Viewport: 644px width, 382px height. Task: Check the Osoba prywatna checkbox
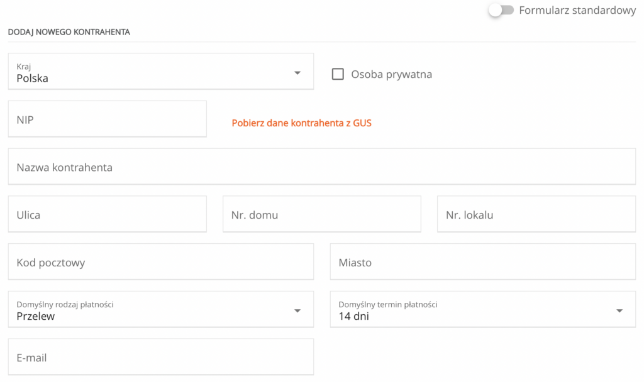(x=338, y=74)
